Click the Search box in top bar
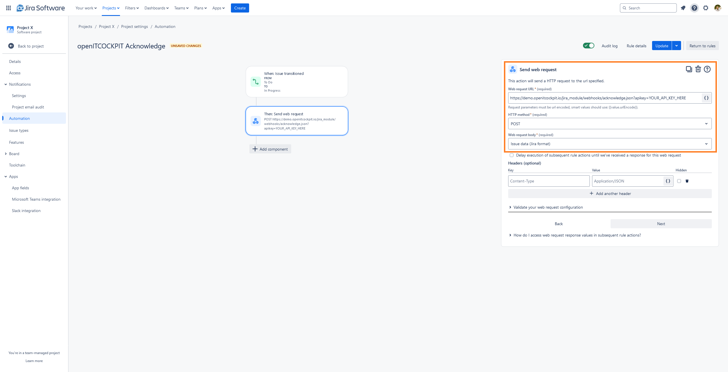Screen dimensions: 728x372 coord(648,8)
